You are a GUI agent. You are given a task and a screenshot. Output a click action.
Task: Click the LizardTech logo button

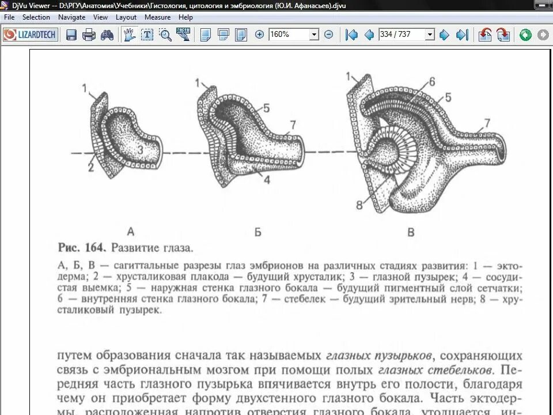tap(31, 35)
